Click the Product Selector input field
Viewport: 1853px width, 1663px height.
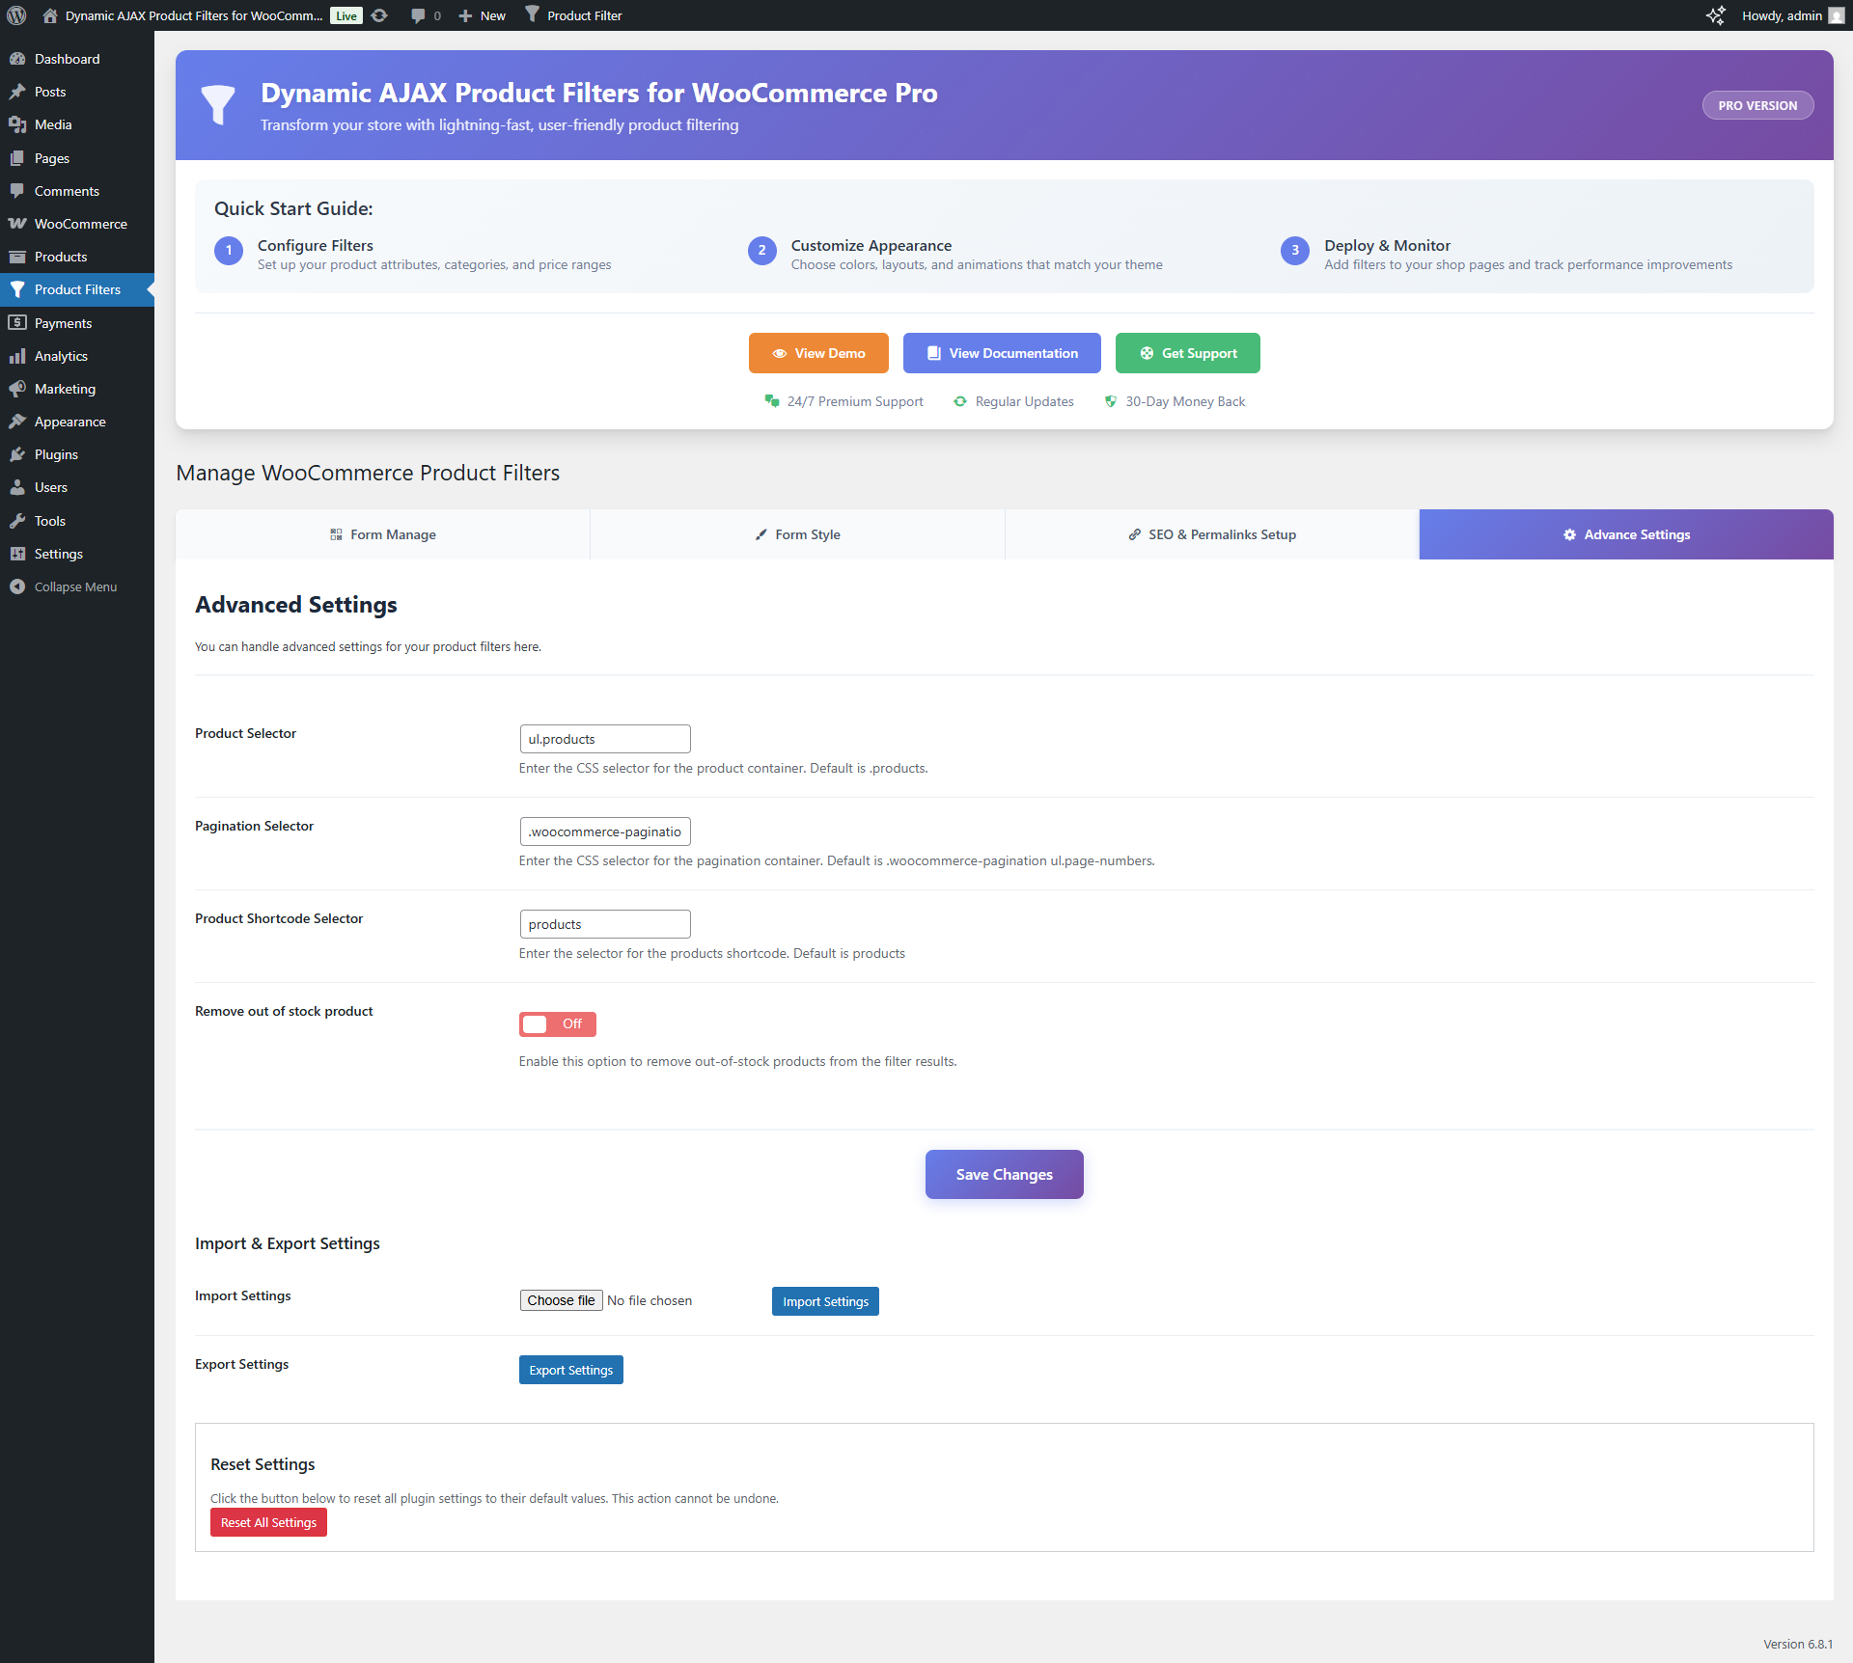click(x=604, y=739)
